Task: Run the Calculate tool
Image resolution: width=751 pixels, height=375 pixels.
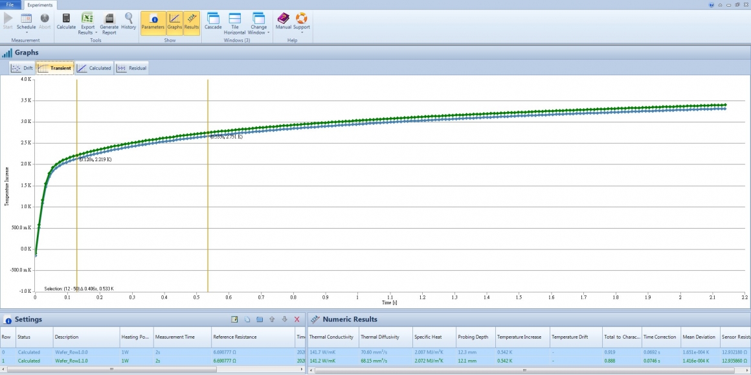Action: pos(66,21)
